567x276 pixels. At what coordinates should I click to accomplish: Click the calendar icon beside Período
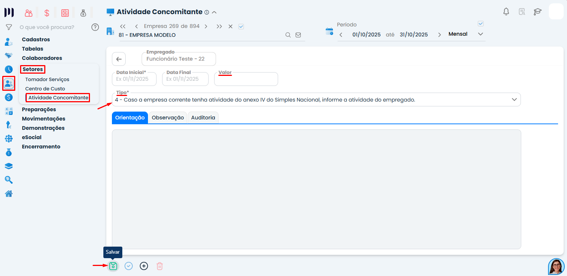tap(329, 31)
